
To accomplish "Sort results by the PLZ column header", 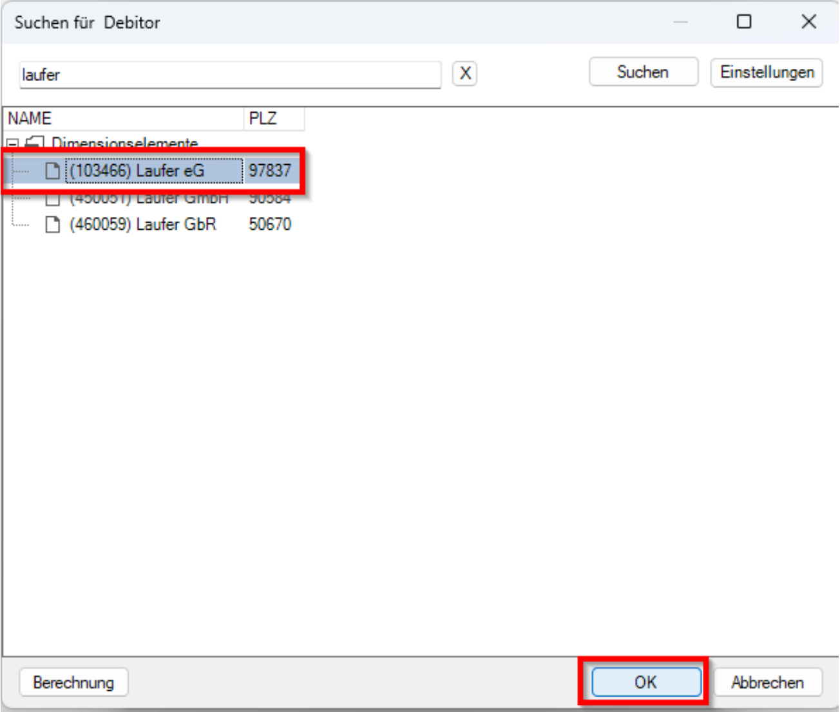I will click(274, 118).
